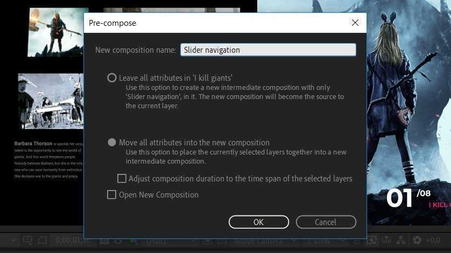451x253 pixels.
Task: Select 'Move all attributes into the new composition'
Action: click(112, 143)
